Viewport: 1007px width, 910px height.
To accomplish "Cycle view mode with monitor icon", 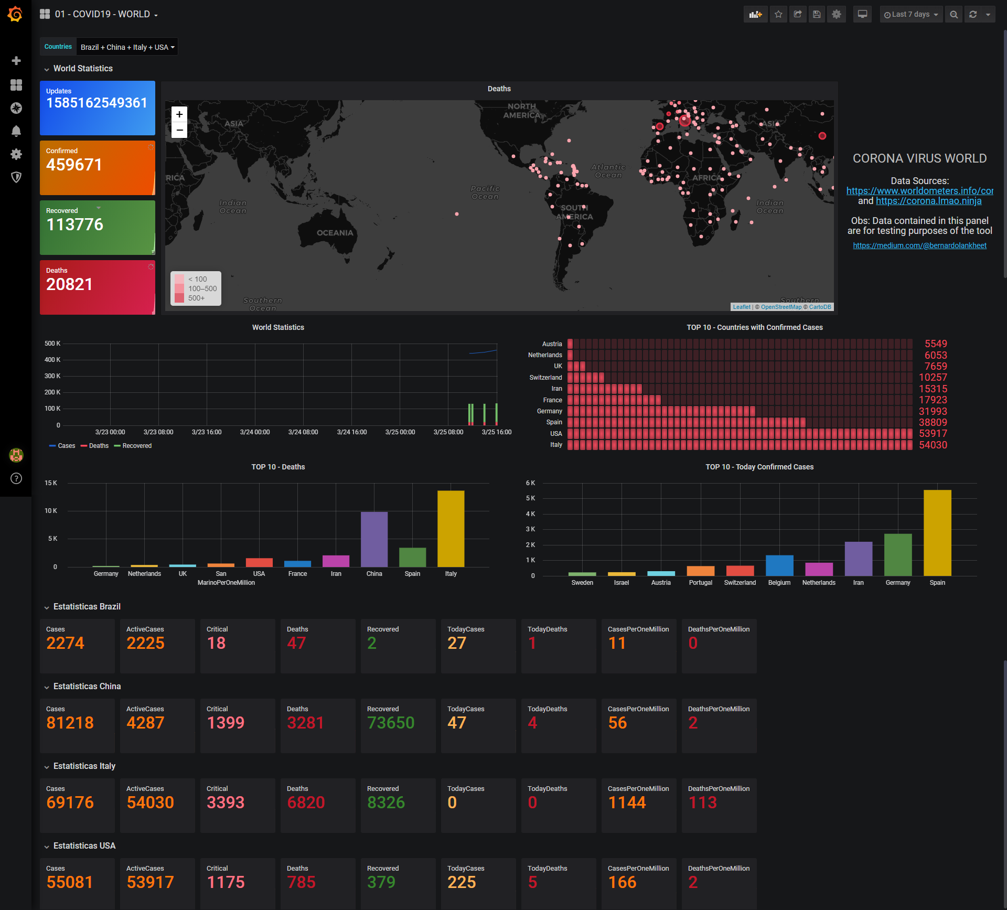I will point(862,15).
